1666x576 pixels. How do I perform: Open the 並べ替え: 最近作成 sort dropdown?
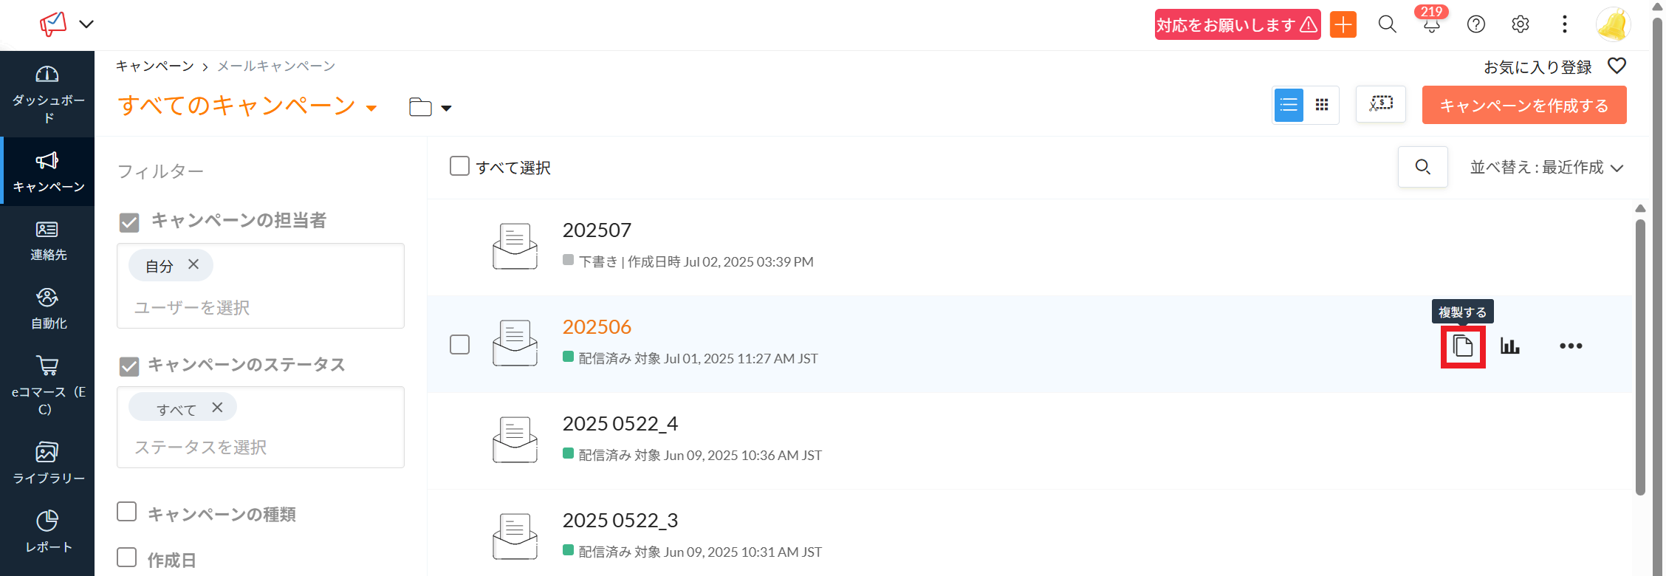click(x=1546, y=168)
